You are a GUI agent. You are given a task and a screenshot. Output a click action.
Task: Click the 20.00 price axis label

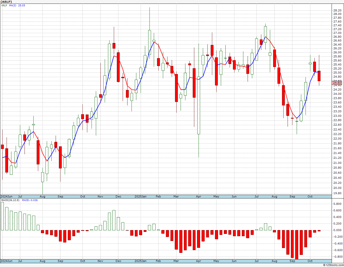coord(337,188)
